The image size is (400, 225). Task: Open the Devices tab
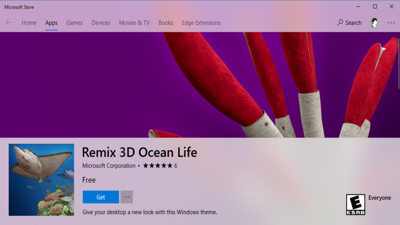click(x=101, y=23)
